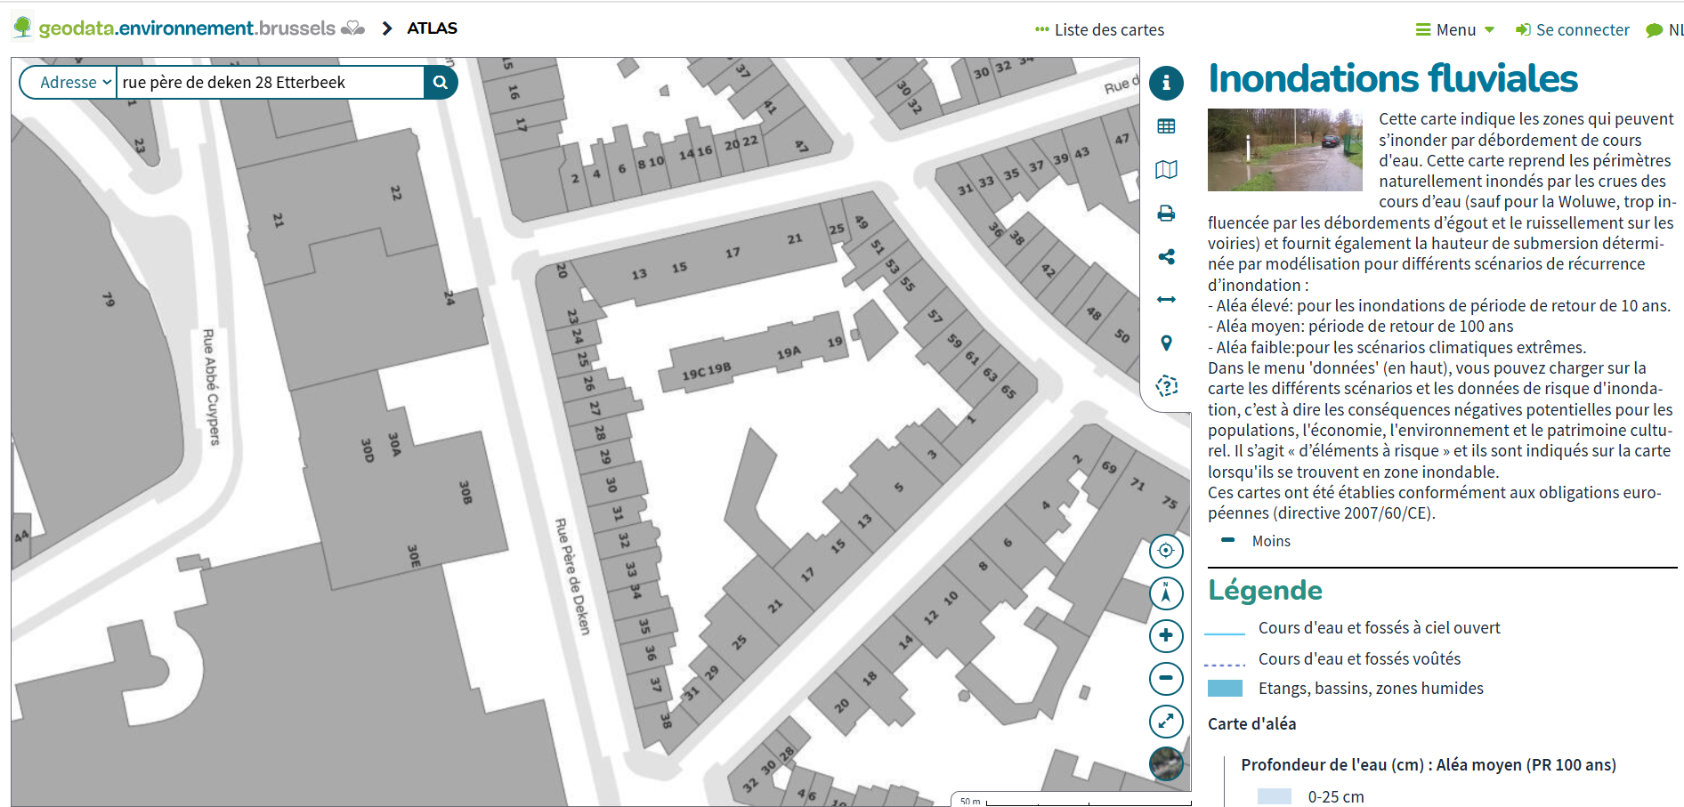1684x807 pixels.
Task: Zoom in with the plus button
Action: (x=1166, y=635)
